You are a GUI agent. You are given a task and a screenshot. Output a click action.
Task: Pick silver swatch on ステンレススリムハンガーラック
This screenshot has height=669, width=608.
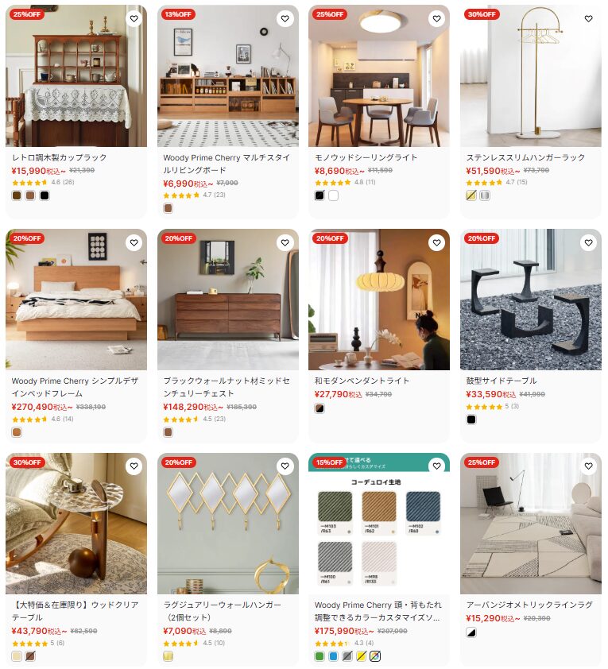pyautogui.click(x=485, y=195)
